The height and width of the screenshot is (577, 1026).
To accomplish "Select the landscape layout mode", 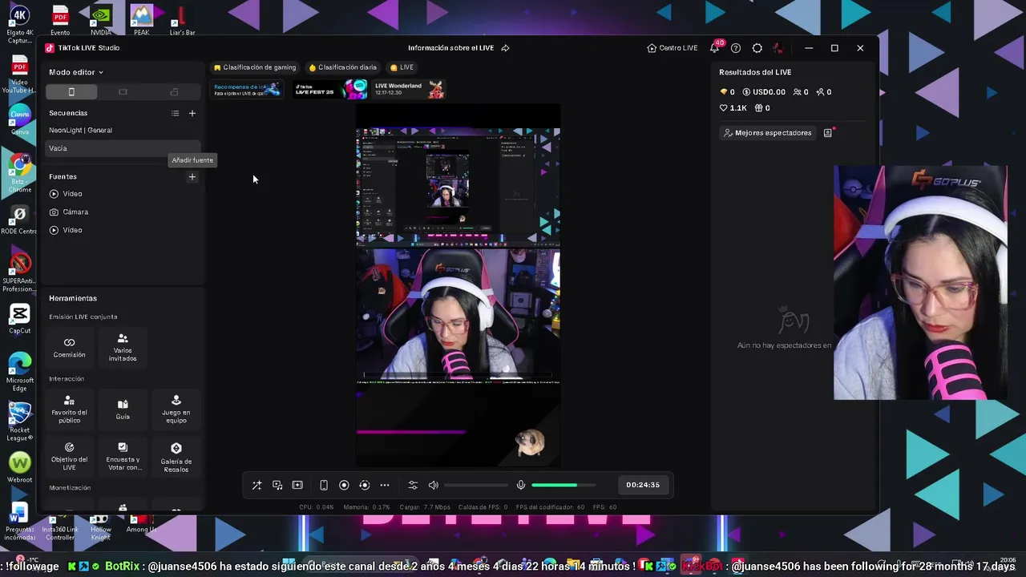I will [x=123, y=92].
